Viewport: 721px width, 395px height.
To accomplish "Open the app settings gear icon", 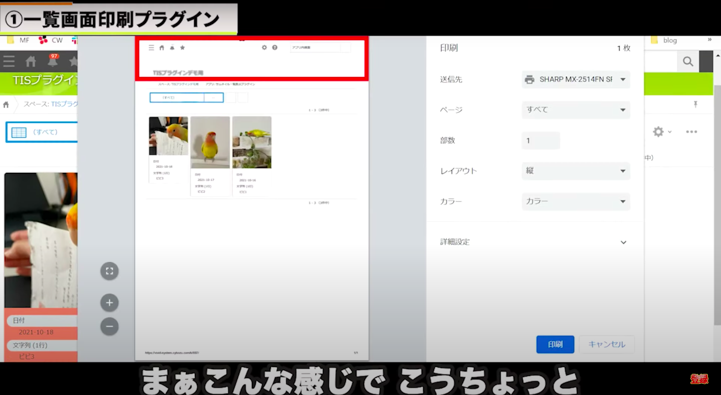I will click(658, 131).
